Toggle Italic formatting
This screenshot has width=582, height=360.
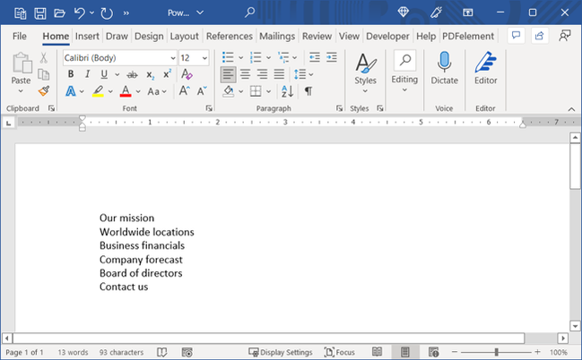pyautogui.click(x=87, y=74)
